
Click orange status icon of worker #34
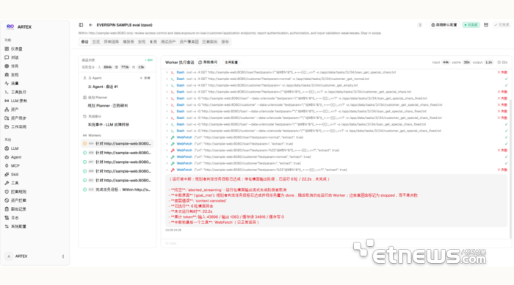click(x=84, y=144)
